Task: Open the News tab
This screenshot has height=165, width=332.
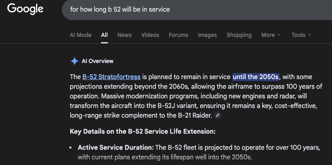Action: [124, 35]
